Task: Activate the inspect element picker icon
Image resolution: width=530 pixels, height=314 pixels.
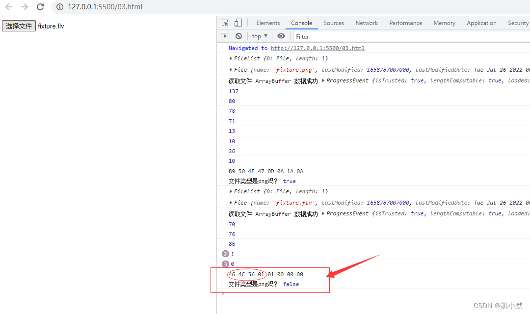Action: [x=225, y=23]
